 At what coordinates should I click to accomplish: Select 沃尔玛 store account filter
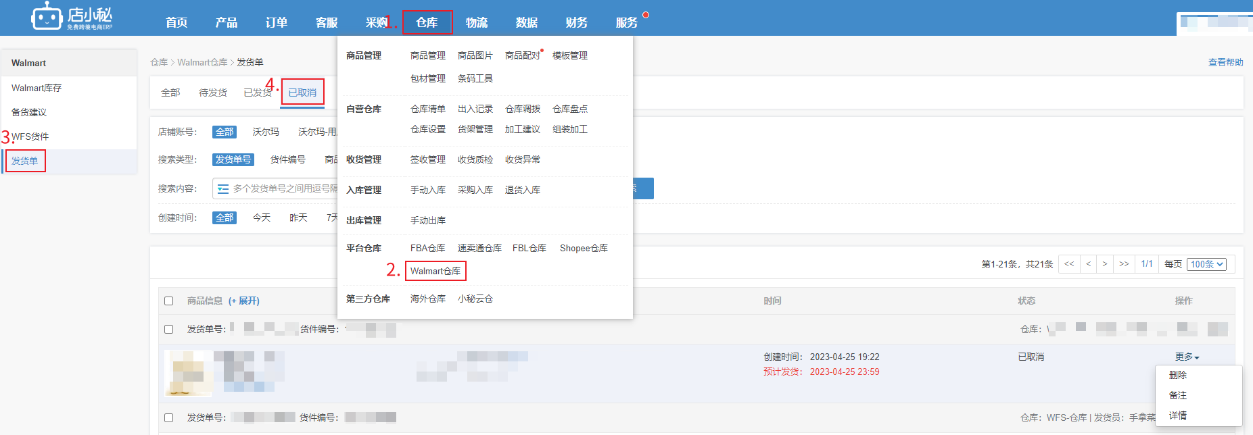coord(266,132)
